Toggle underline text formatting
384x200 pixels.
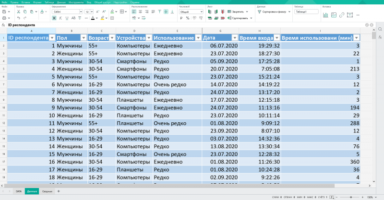coord(67,18)
